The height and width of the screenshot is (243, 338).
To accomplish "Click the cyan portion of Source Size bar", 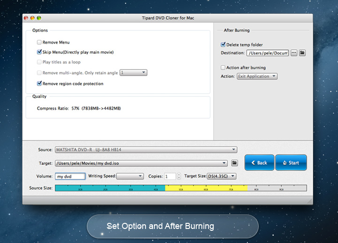I will click(x=110, y=188).
